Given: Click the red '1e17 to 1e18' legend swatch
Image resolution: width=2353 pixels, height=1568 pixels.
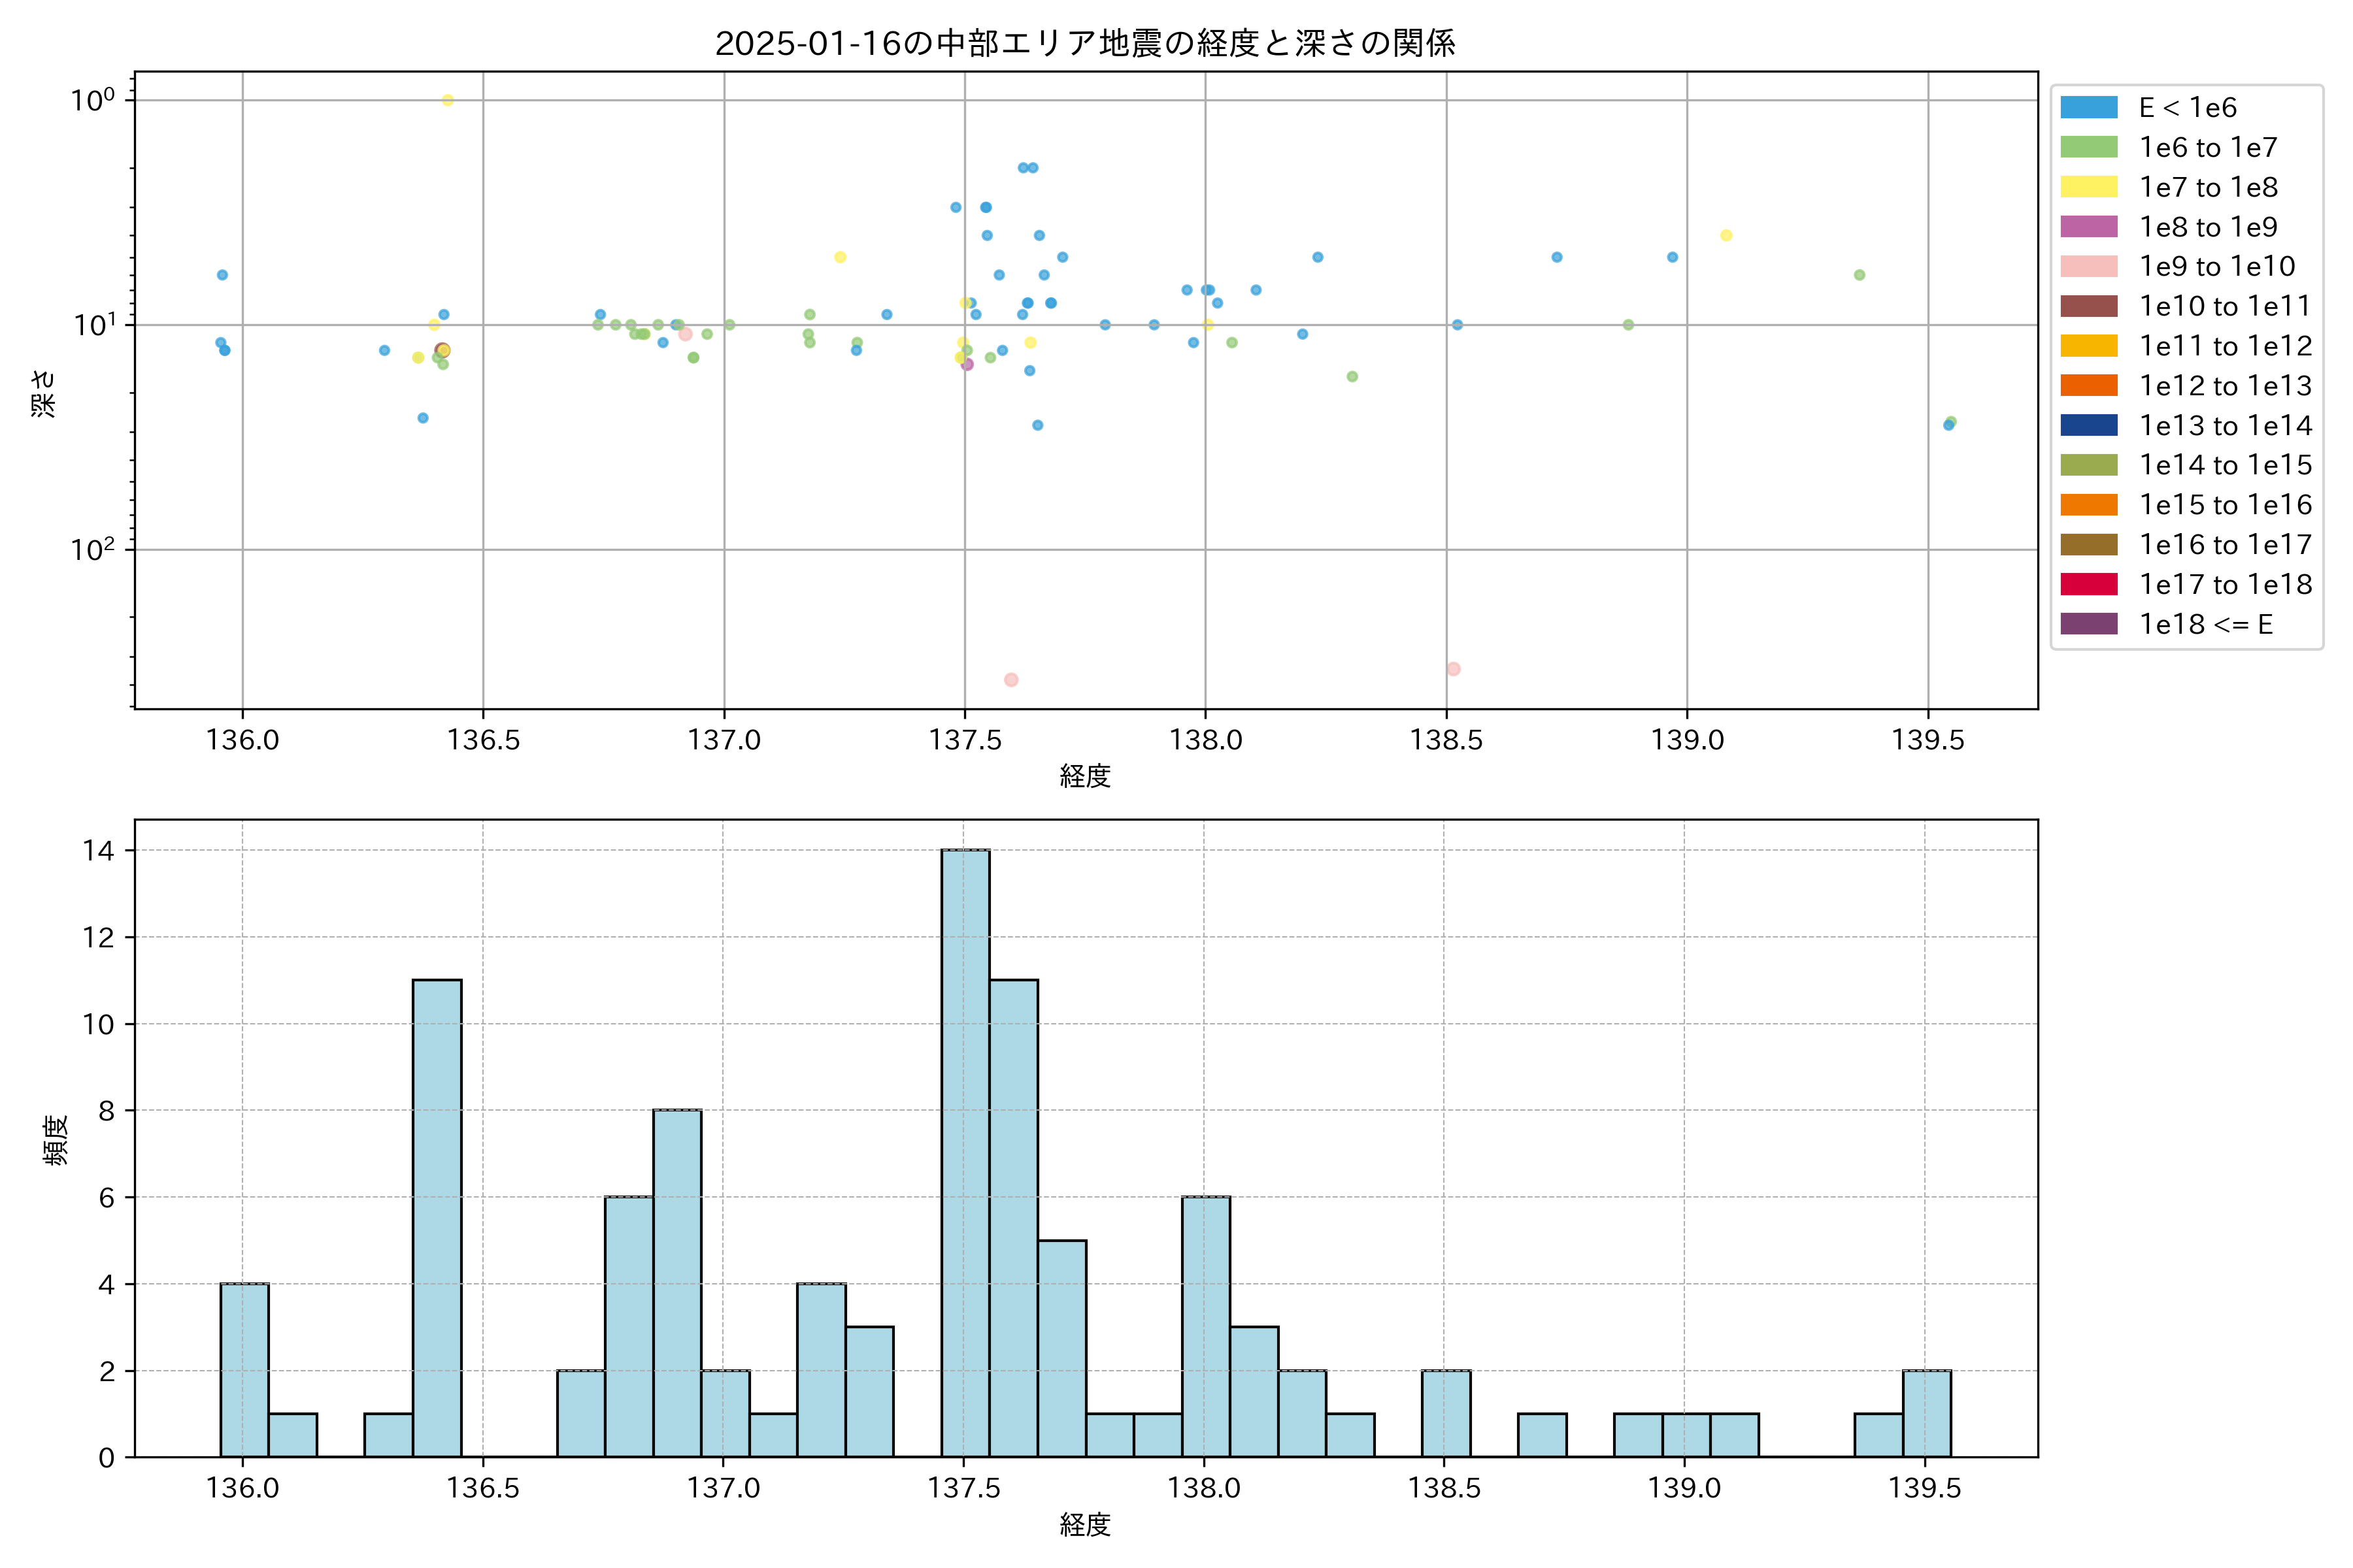Looking at the screenshot, I should [x=2088, y=584].
